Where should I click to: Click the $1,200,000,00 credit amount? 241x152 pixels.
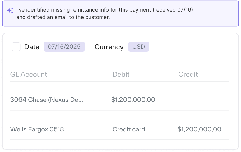(199, 129)
